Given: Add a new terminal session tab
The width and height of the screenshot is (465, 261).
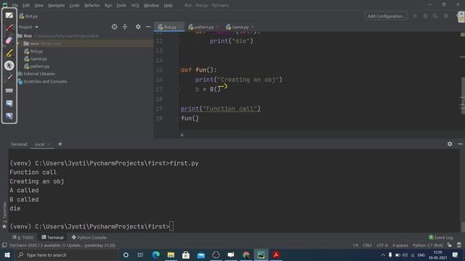Looking at the screenshot, I should 60,144.
